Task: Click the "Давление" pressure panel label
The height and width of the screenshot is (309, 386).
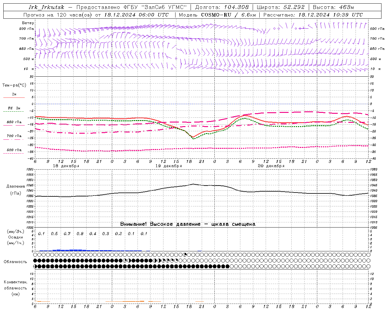Action: tap(15, 186)
